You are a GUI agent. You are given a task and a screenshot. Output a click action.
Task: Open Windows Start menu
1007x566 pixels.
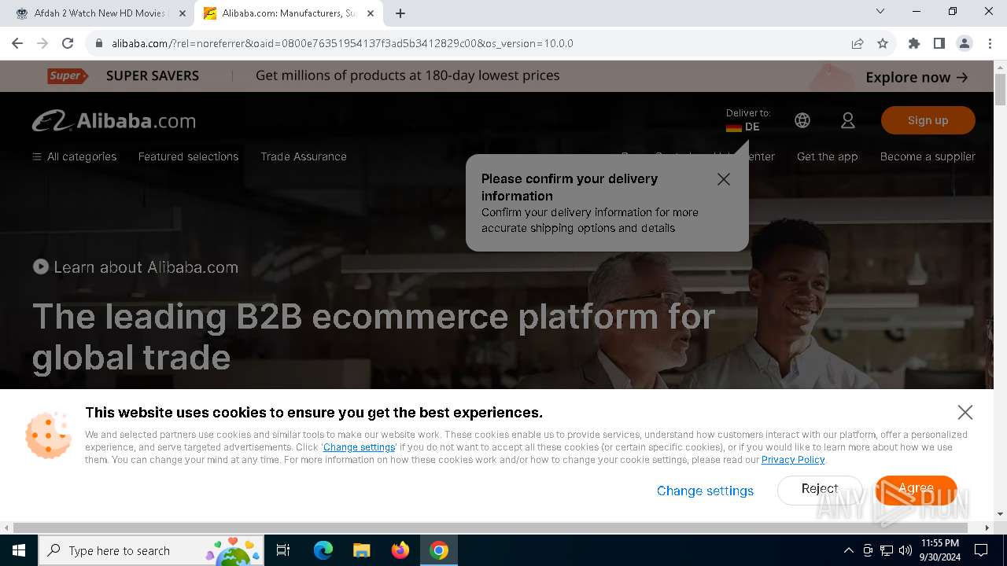(x=19, y=550)
